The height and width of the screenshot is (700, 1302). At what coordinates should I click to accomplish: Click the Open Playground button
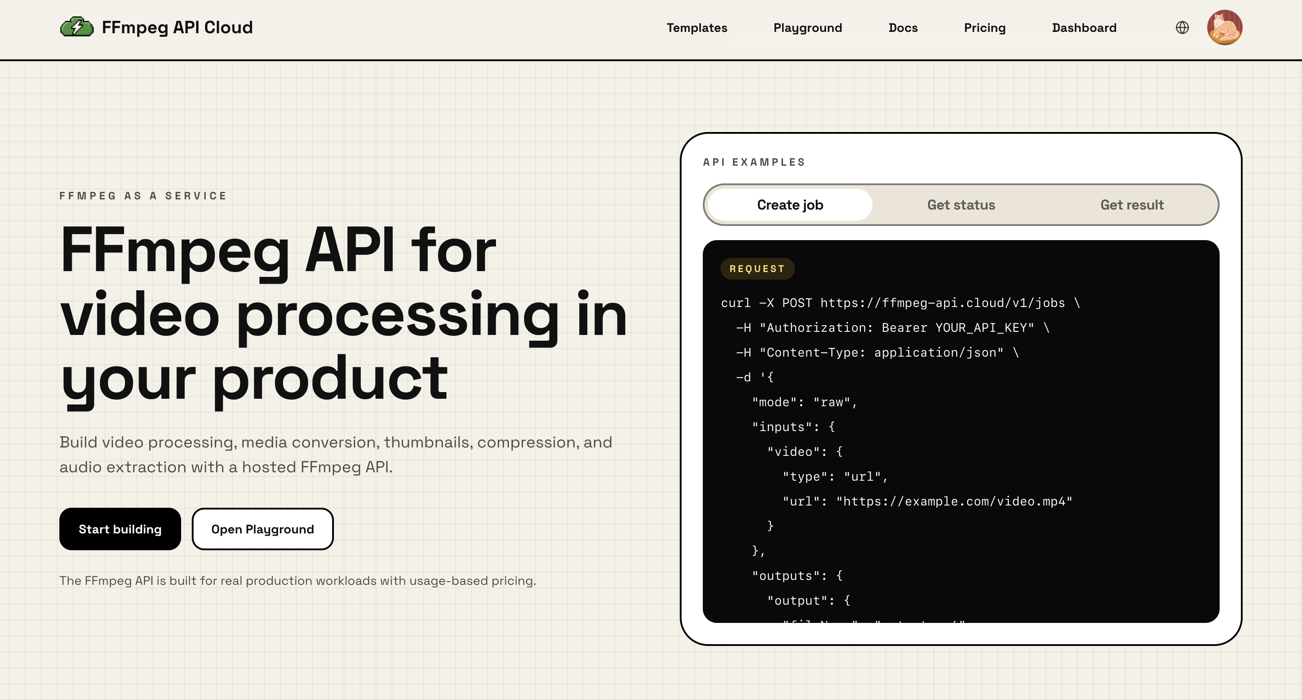(x=262, y=529)
